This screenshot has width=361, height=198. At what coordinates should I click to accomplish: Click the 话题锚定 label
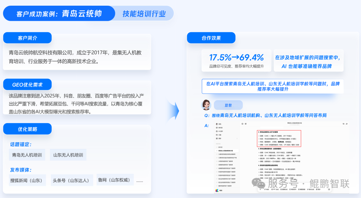[21, 144]
